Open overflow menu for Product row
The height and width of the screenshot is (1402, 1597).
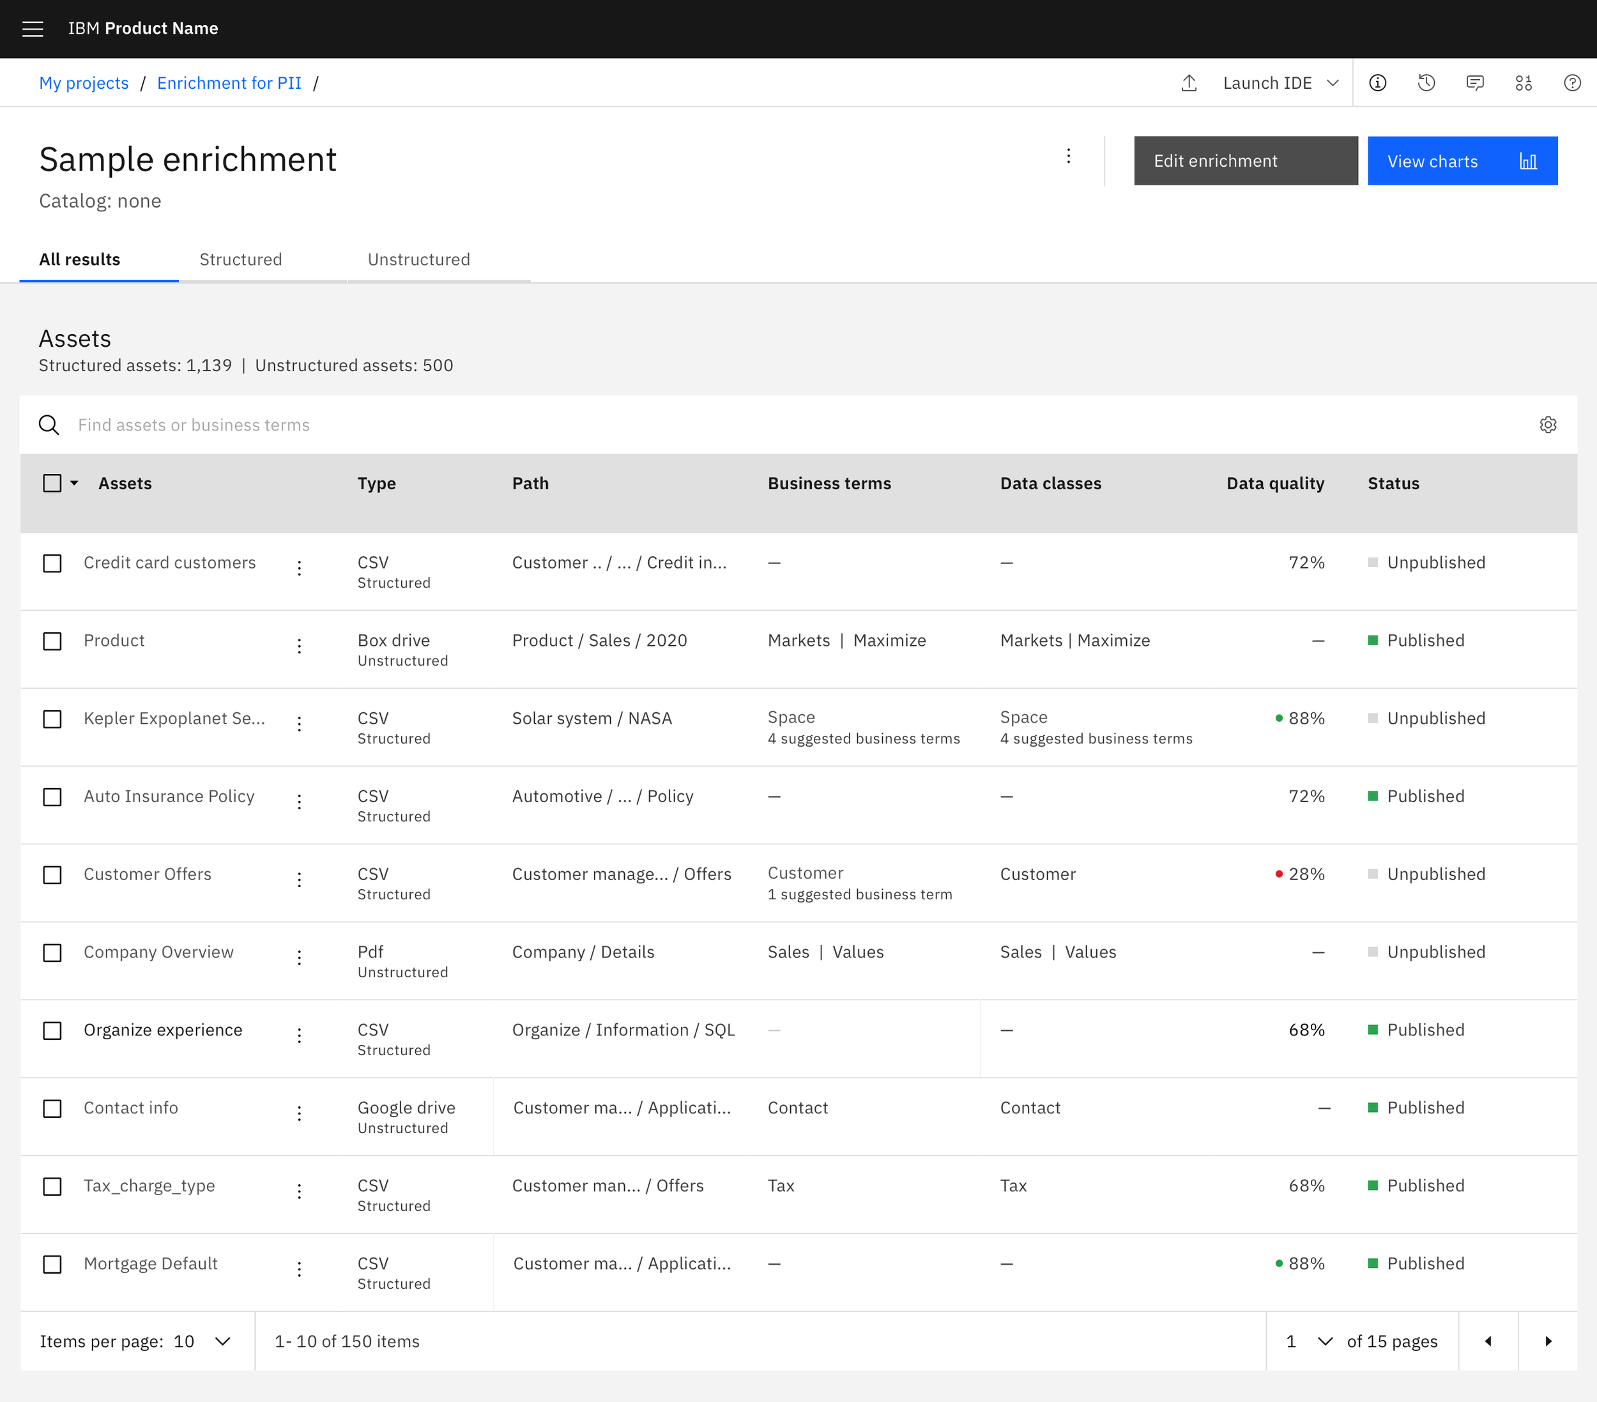pyautogui.click(x=299, y=646)
